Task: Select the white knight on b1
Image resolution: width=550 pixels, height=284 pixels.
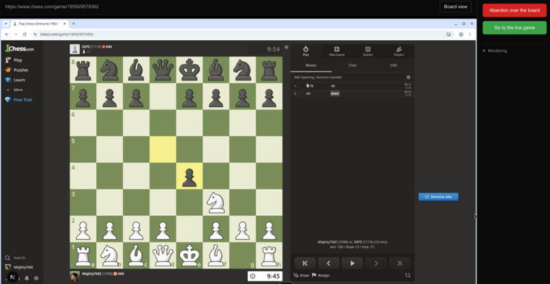Action: pyautogui.click(x=110, y=255)
